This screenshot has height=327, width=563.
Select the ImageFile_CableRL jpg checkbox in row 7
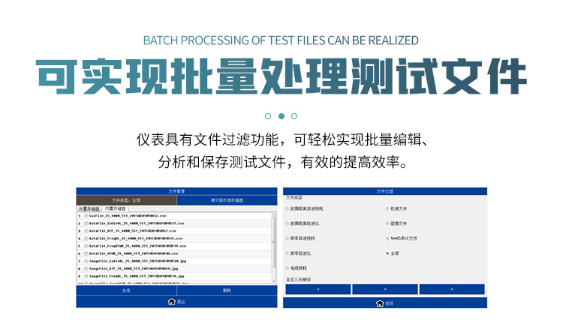point(86,260)
